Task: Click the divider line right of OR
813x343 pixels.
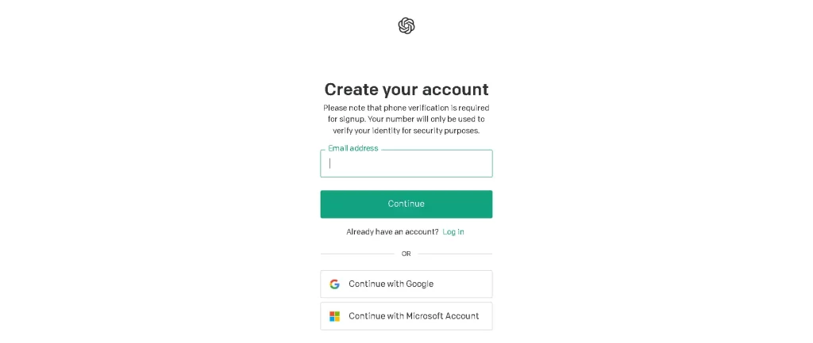Action: coord(455,254)
